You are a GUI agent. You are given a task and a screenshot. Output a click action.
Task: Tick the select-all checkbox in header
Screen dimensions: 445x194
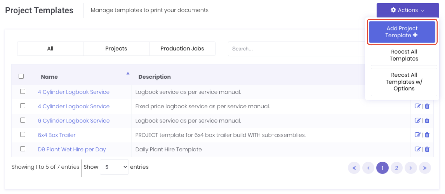(21, 76)
